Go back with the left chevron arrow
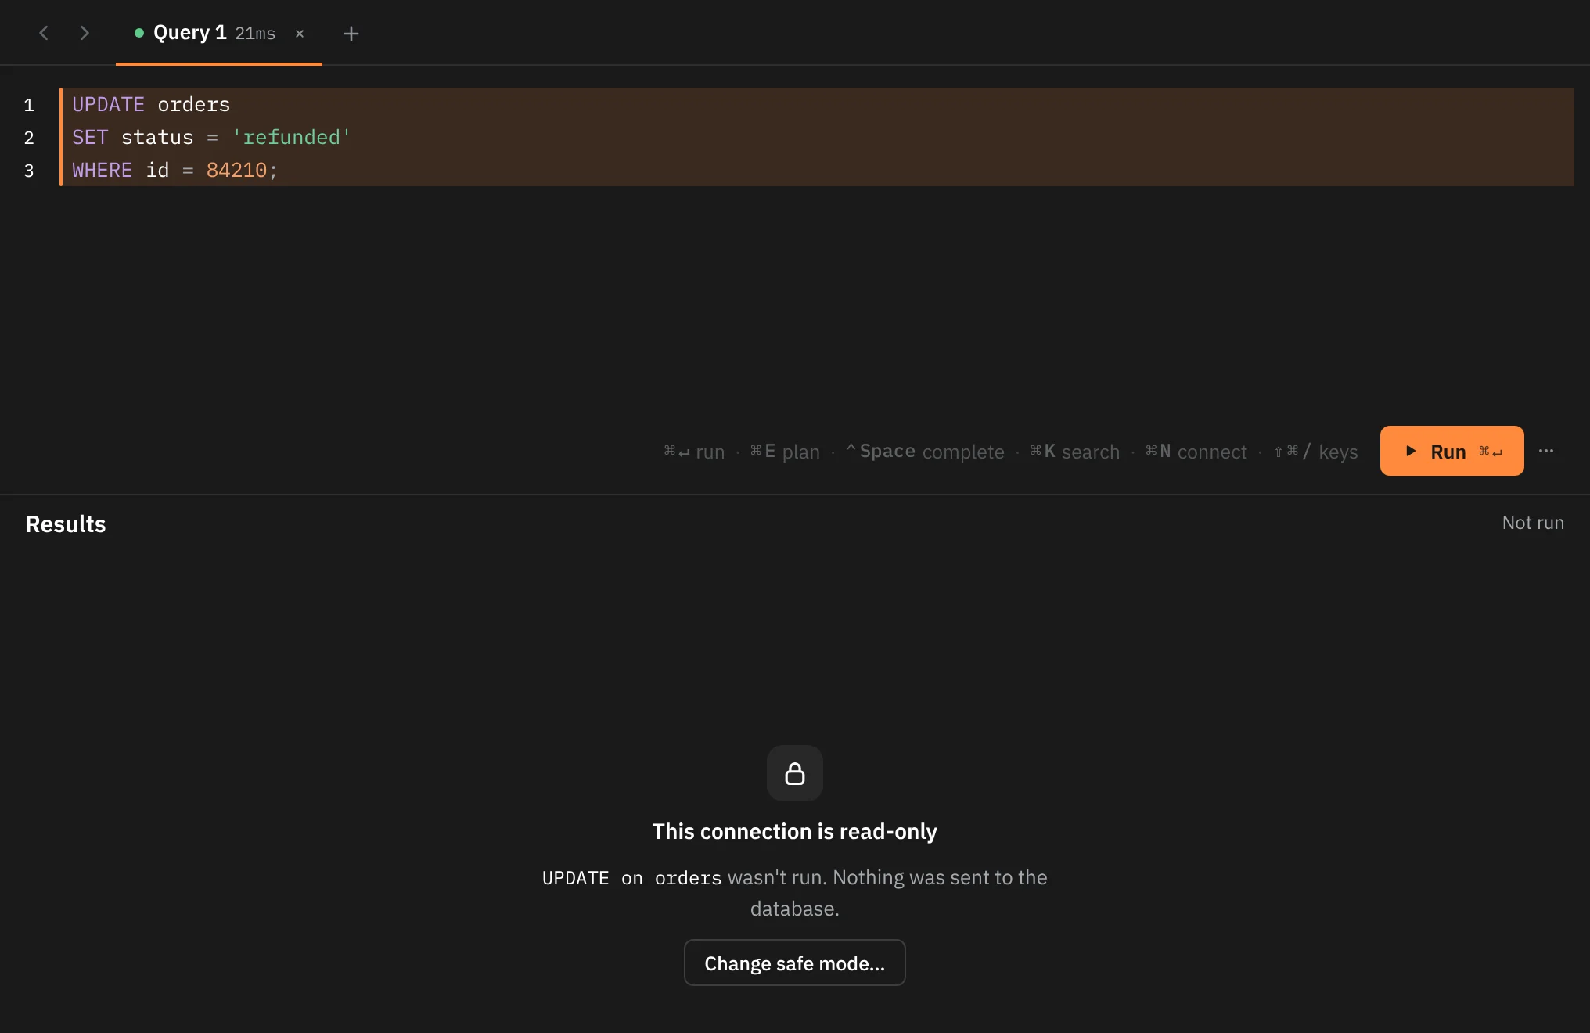The image size is (1590, 1033). pos(44,33)
